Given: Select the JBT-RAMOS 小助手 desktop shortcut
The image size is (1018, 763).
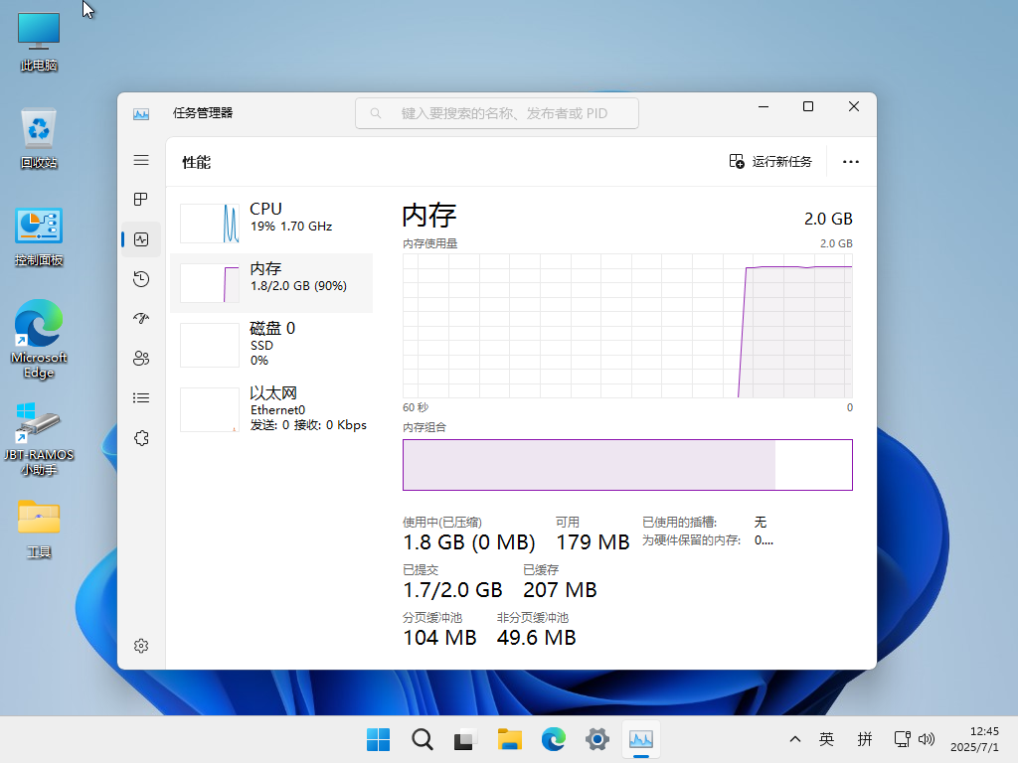Looking at the screenshot, I should click(x=39, y=439).
